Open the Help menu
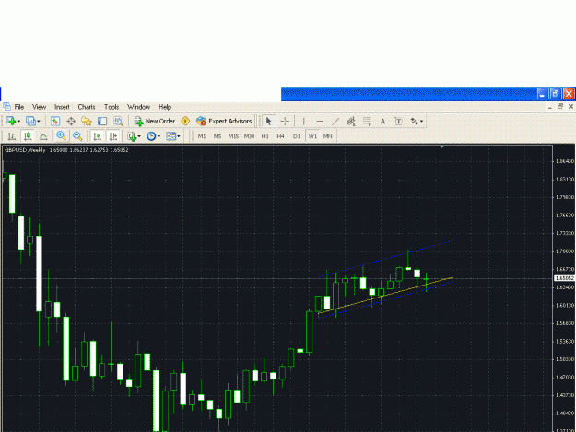The height and width of the screenshot is (432, 576). click(x=165, y=107)
